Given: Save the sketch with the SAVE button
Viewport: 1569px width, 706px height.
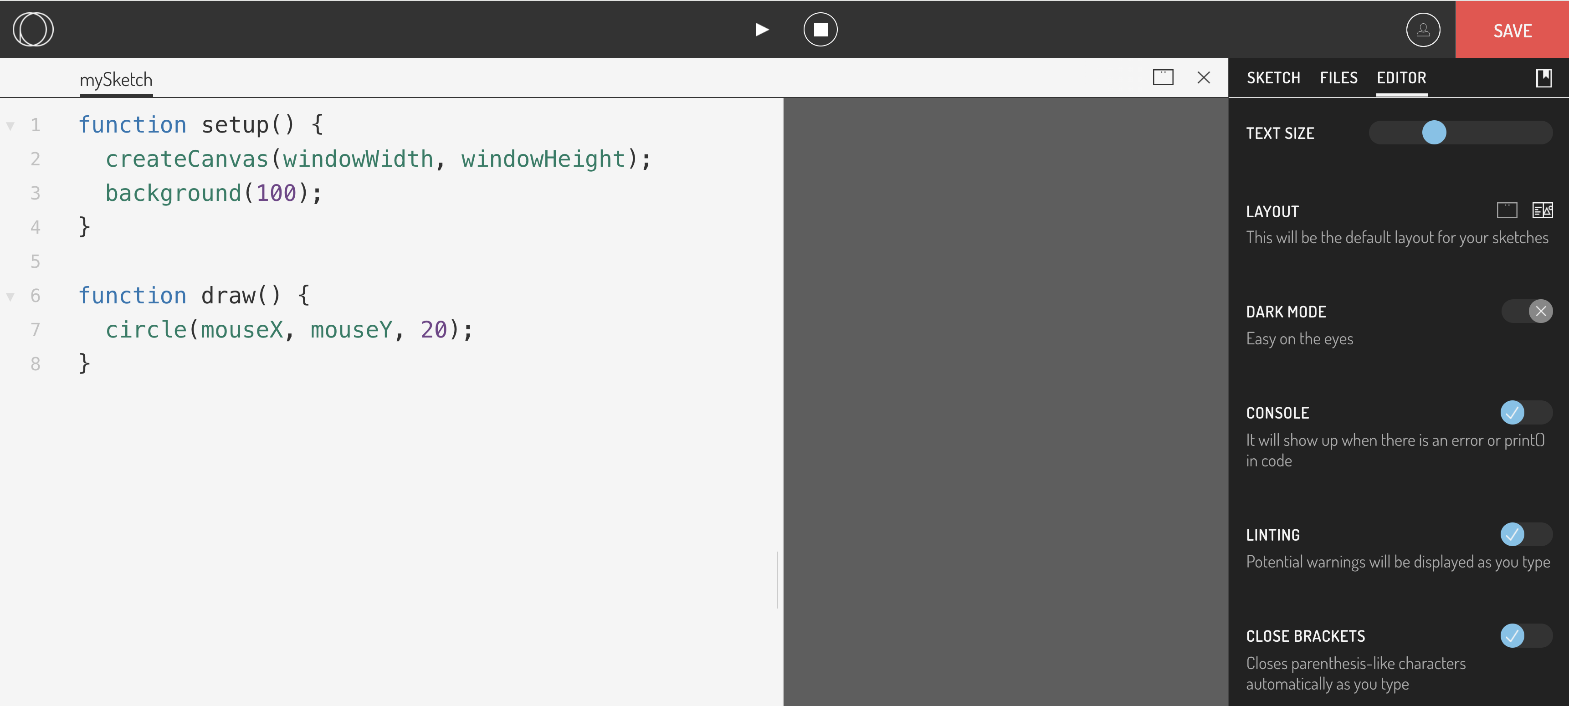Looking at the screenshot, I should [1513, 29].
